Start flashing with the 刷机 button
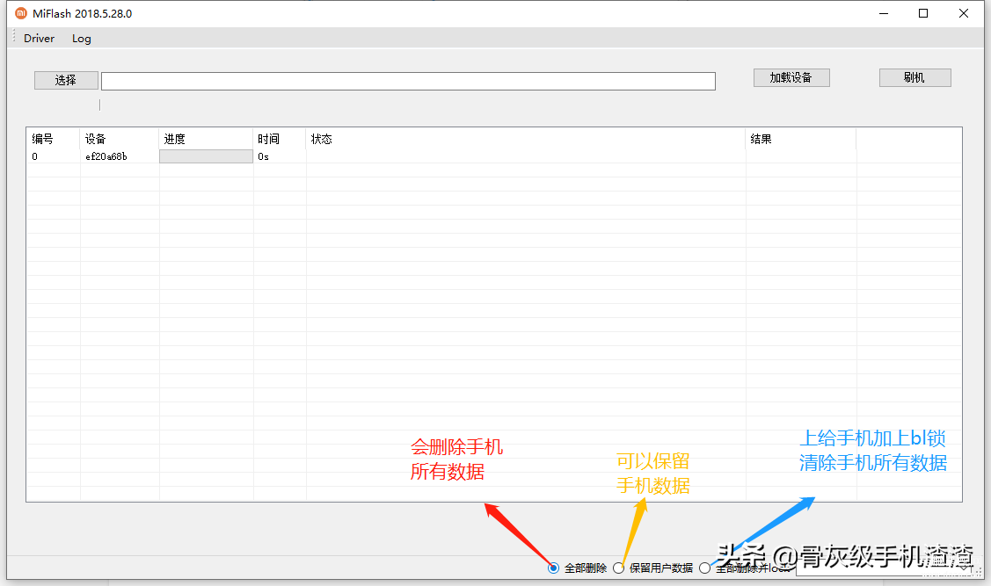991x586 pixels. pyautogui.click(x=914, y=77)
